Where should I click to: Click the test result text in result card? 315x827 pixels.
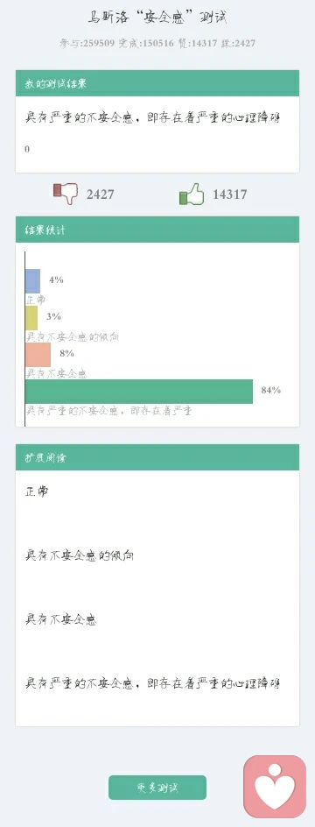153,117
